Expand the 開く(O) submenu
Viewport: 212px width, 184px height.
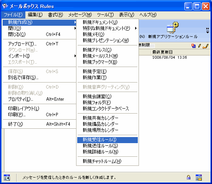(39, 28)
